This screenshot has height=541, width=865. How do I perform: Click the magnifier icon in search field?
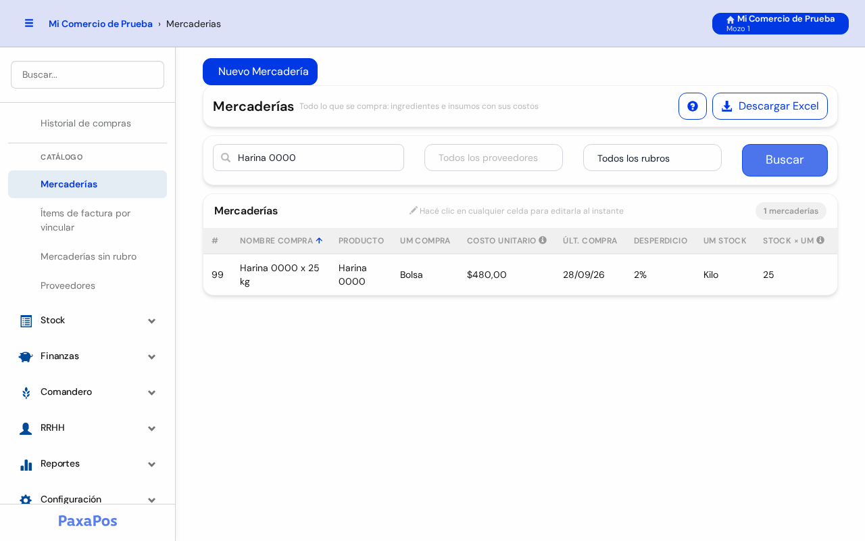point(226,158)
